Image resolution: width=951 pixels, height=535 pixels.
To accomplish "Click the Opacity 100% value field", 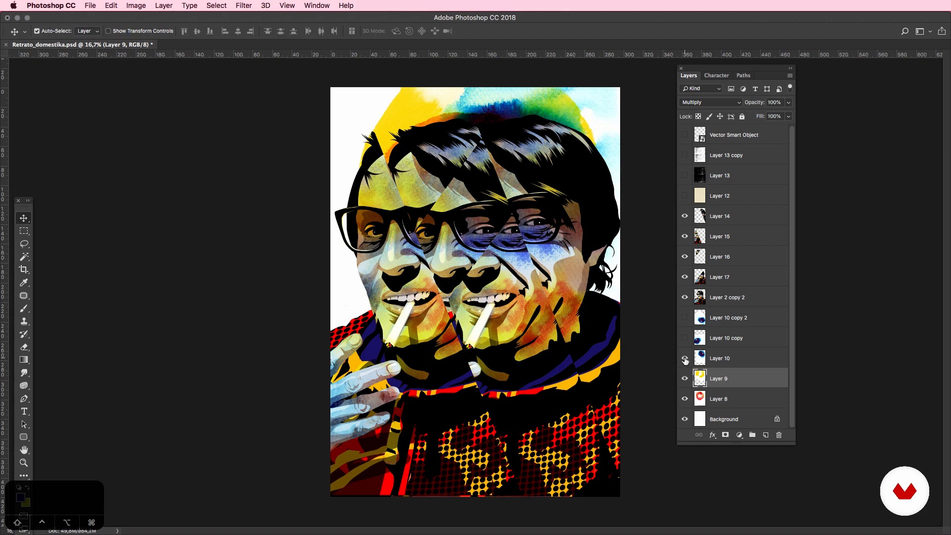I will (x=774, y=103).
